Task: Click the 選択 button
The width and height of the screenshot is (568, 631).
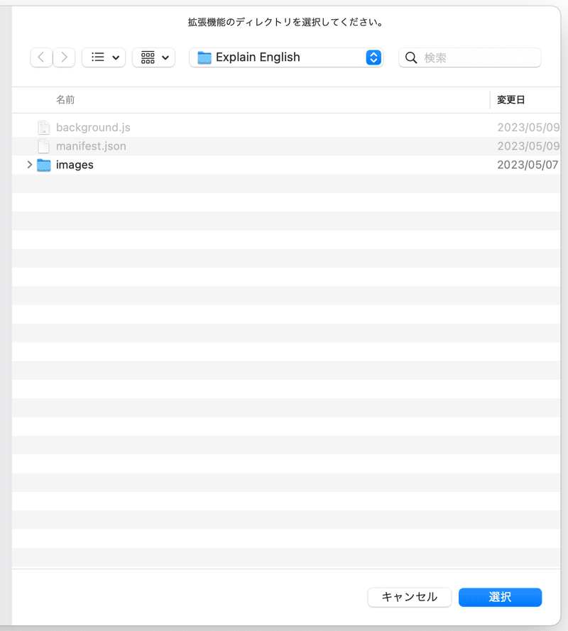Action: point(500,597)
